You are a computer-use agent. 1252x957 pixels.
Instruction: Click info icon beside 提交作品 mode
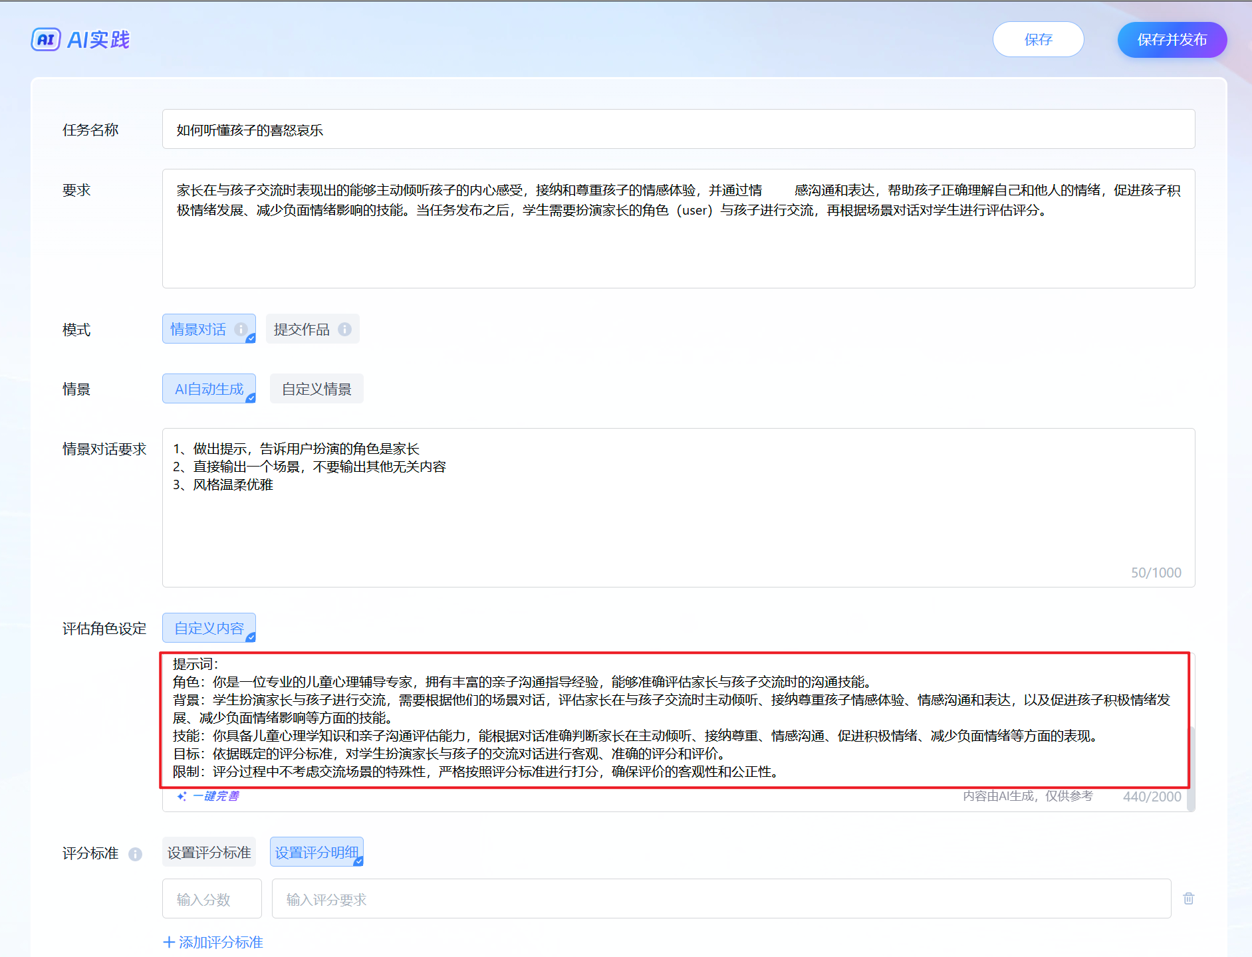click(344, 329)
